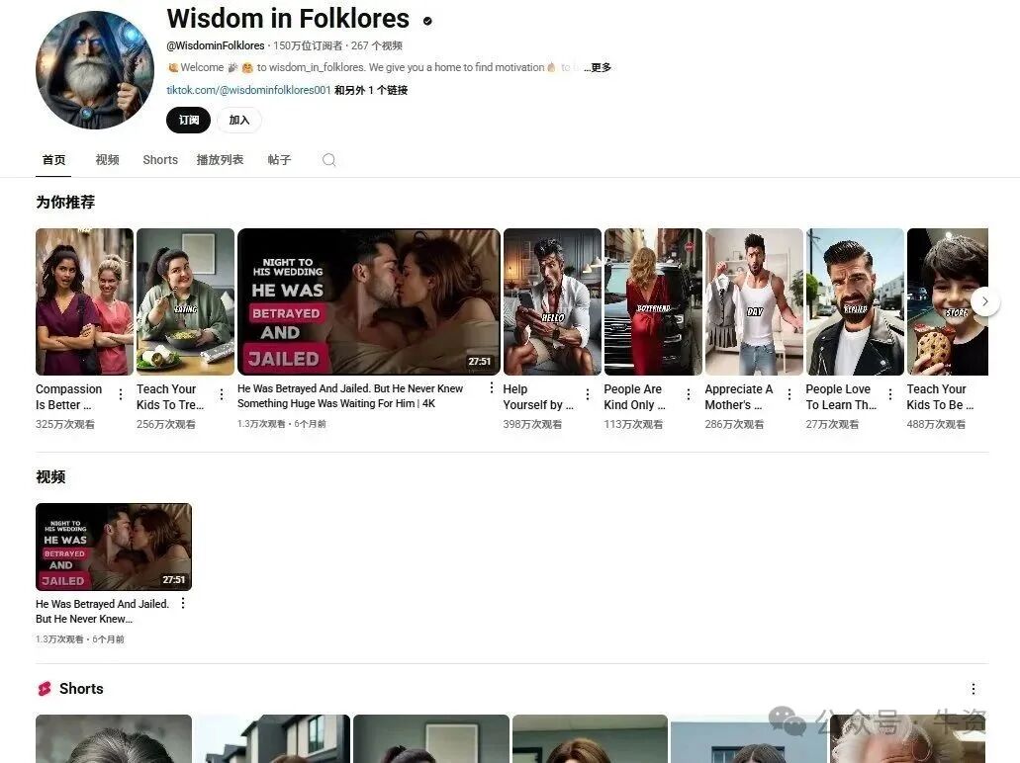
Task: Open People Are Kind Only short title
Action: (635, 397)
